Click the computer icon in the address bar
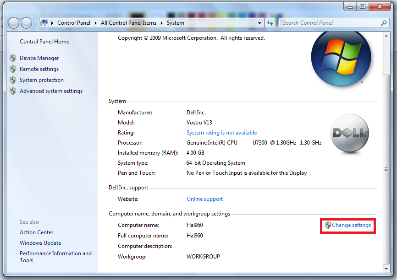 pos(44,23)
